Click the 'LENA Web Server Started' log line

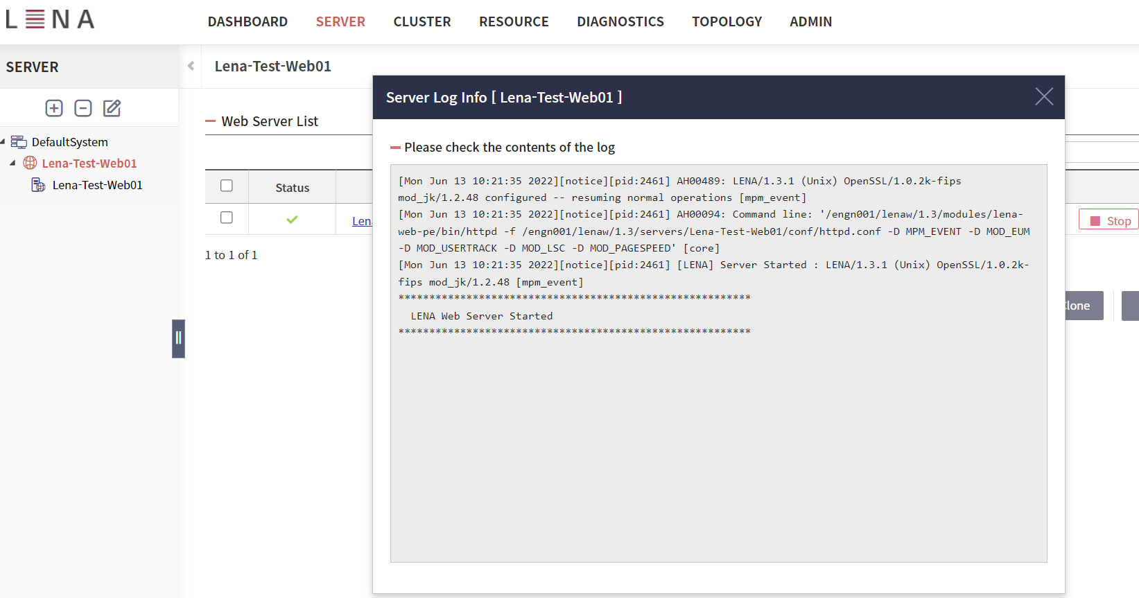coord(482,316)
